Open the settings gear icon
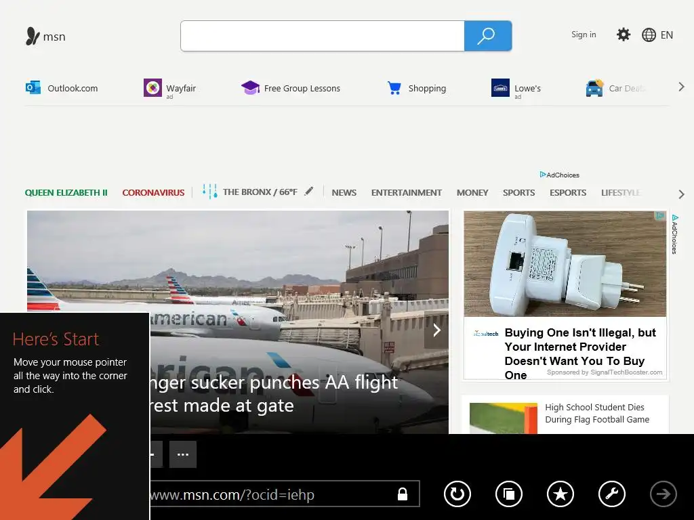The image size is (694, 520). (624, 35)
